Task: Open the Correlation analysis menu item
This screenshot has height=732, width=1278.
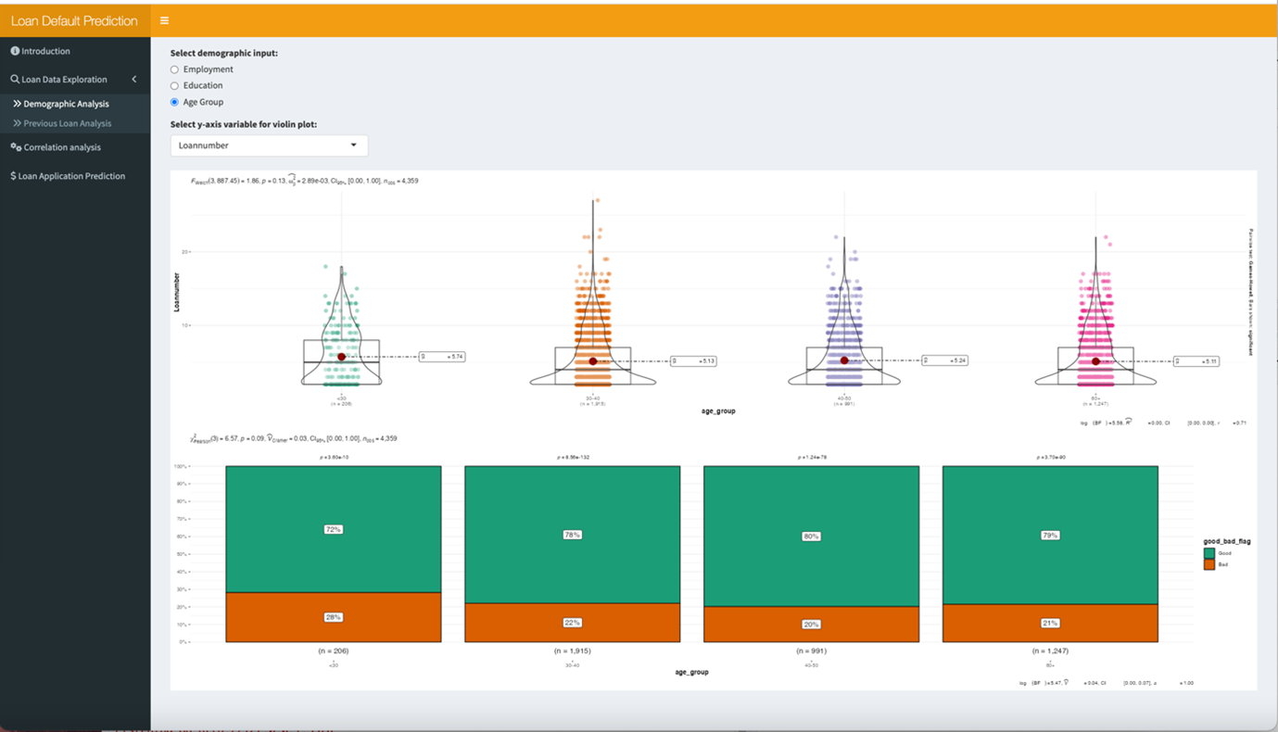Action: [62, 147]
